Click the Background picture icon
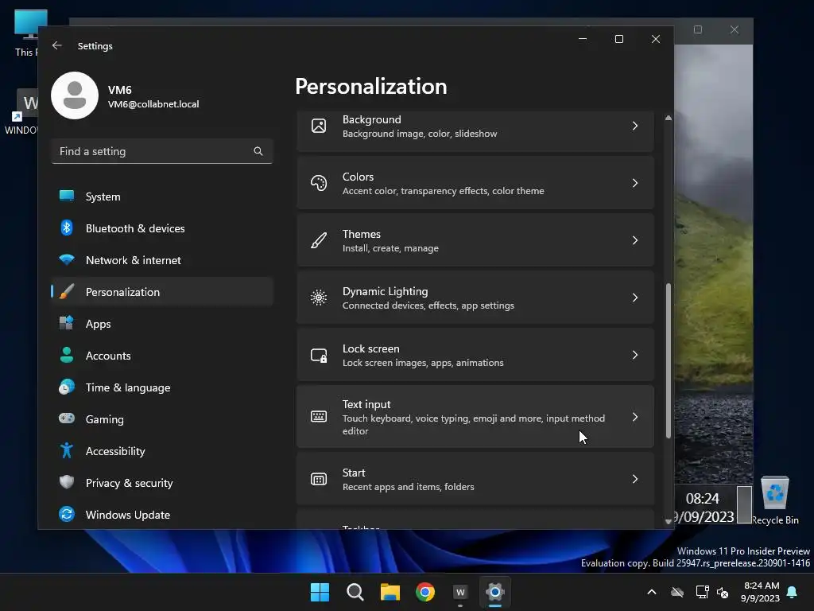Screen dimensions: 814x611 (319, 126)
